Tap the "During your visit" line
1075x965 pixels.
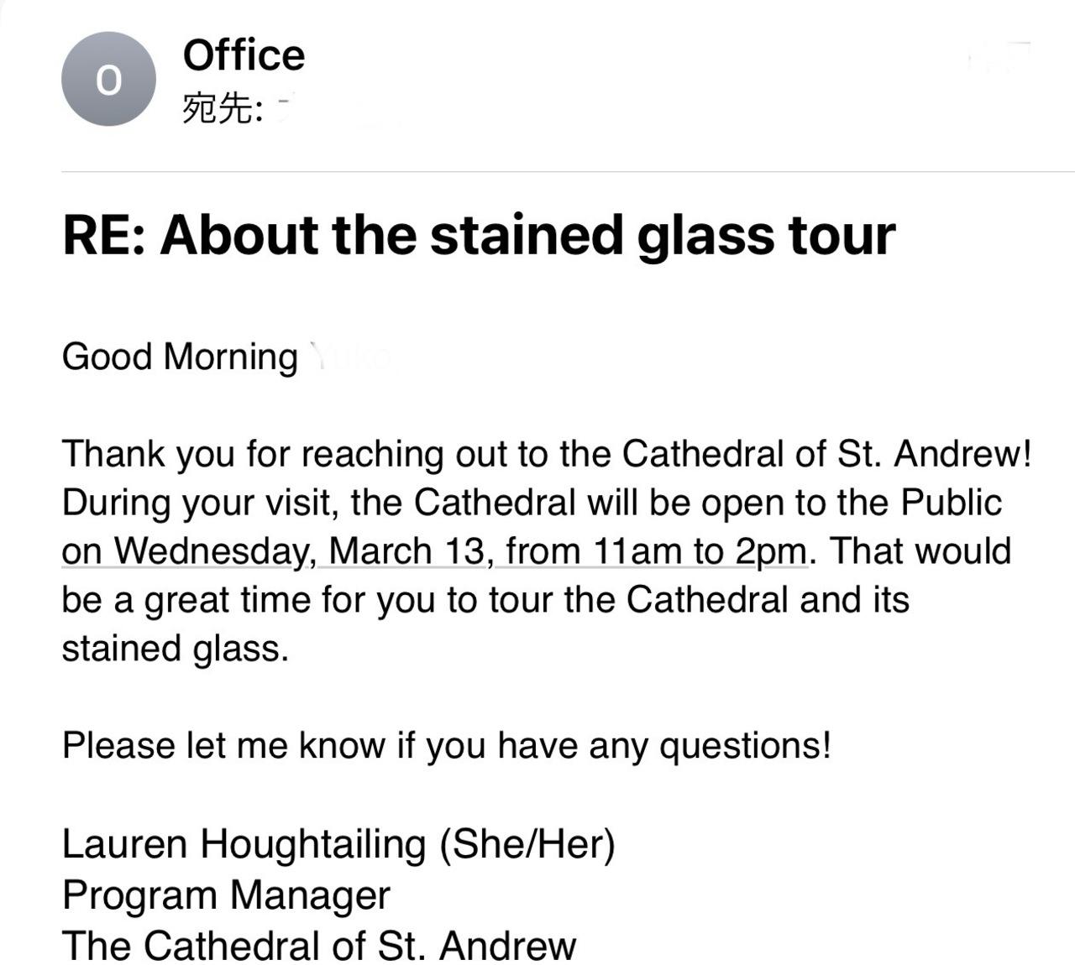click(x=532, y=503)
